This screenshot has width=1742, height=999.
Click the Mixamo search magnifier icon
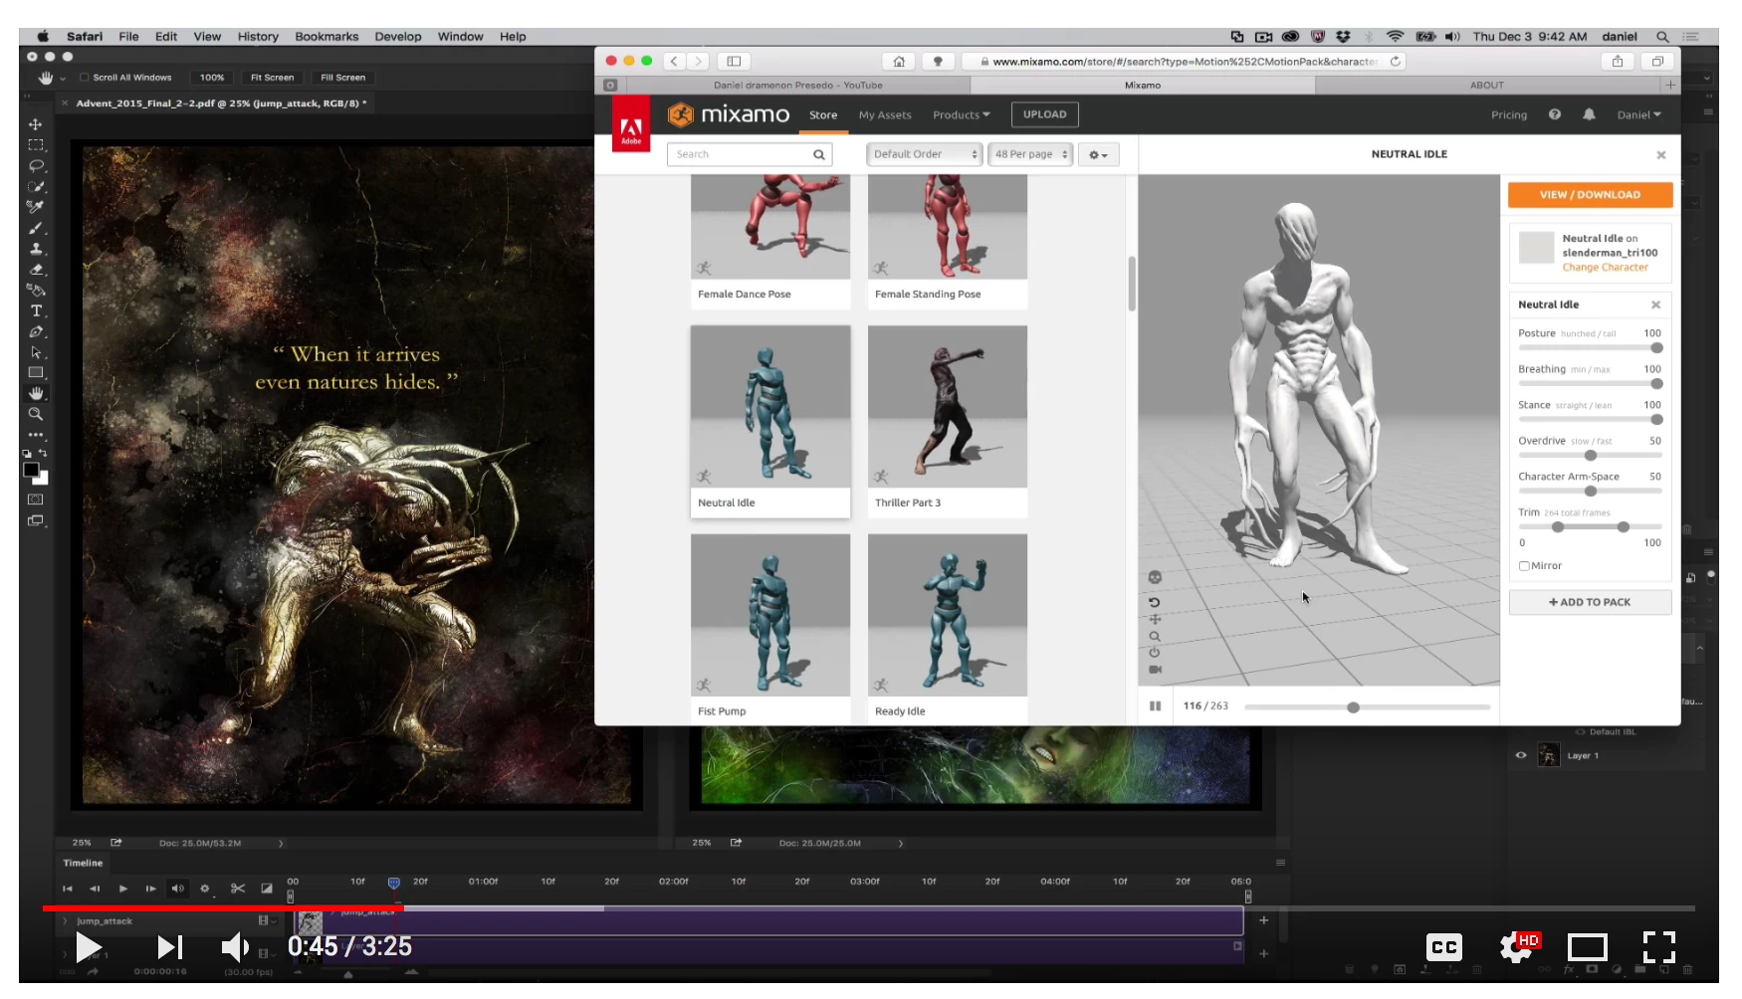pos(819,154)
